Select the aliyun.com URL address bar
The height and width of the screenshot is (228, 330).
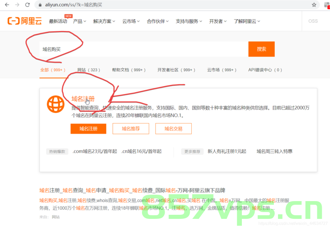pyautogui.click(x=177, y=5)
